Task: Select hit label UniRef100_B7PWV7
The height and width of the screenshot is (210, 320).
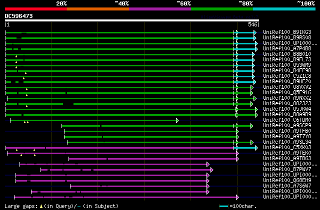Action: coord(287,170)
